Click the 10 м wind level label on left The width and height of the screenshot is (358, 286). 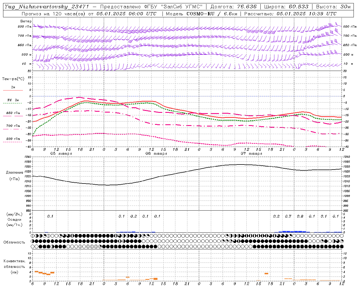click(x=27, y=64)
